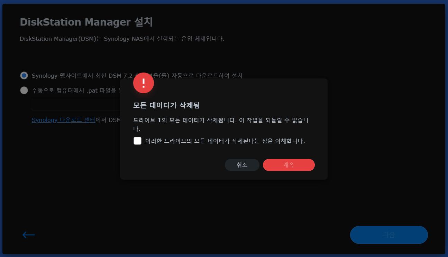
Task: Click the dimmed background area beside the dialog
Action: 381,138
